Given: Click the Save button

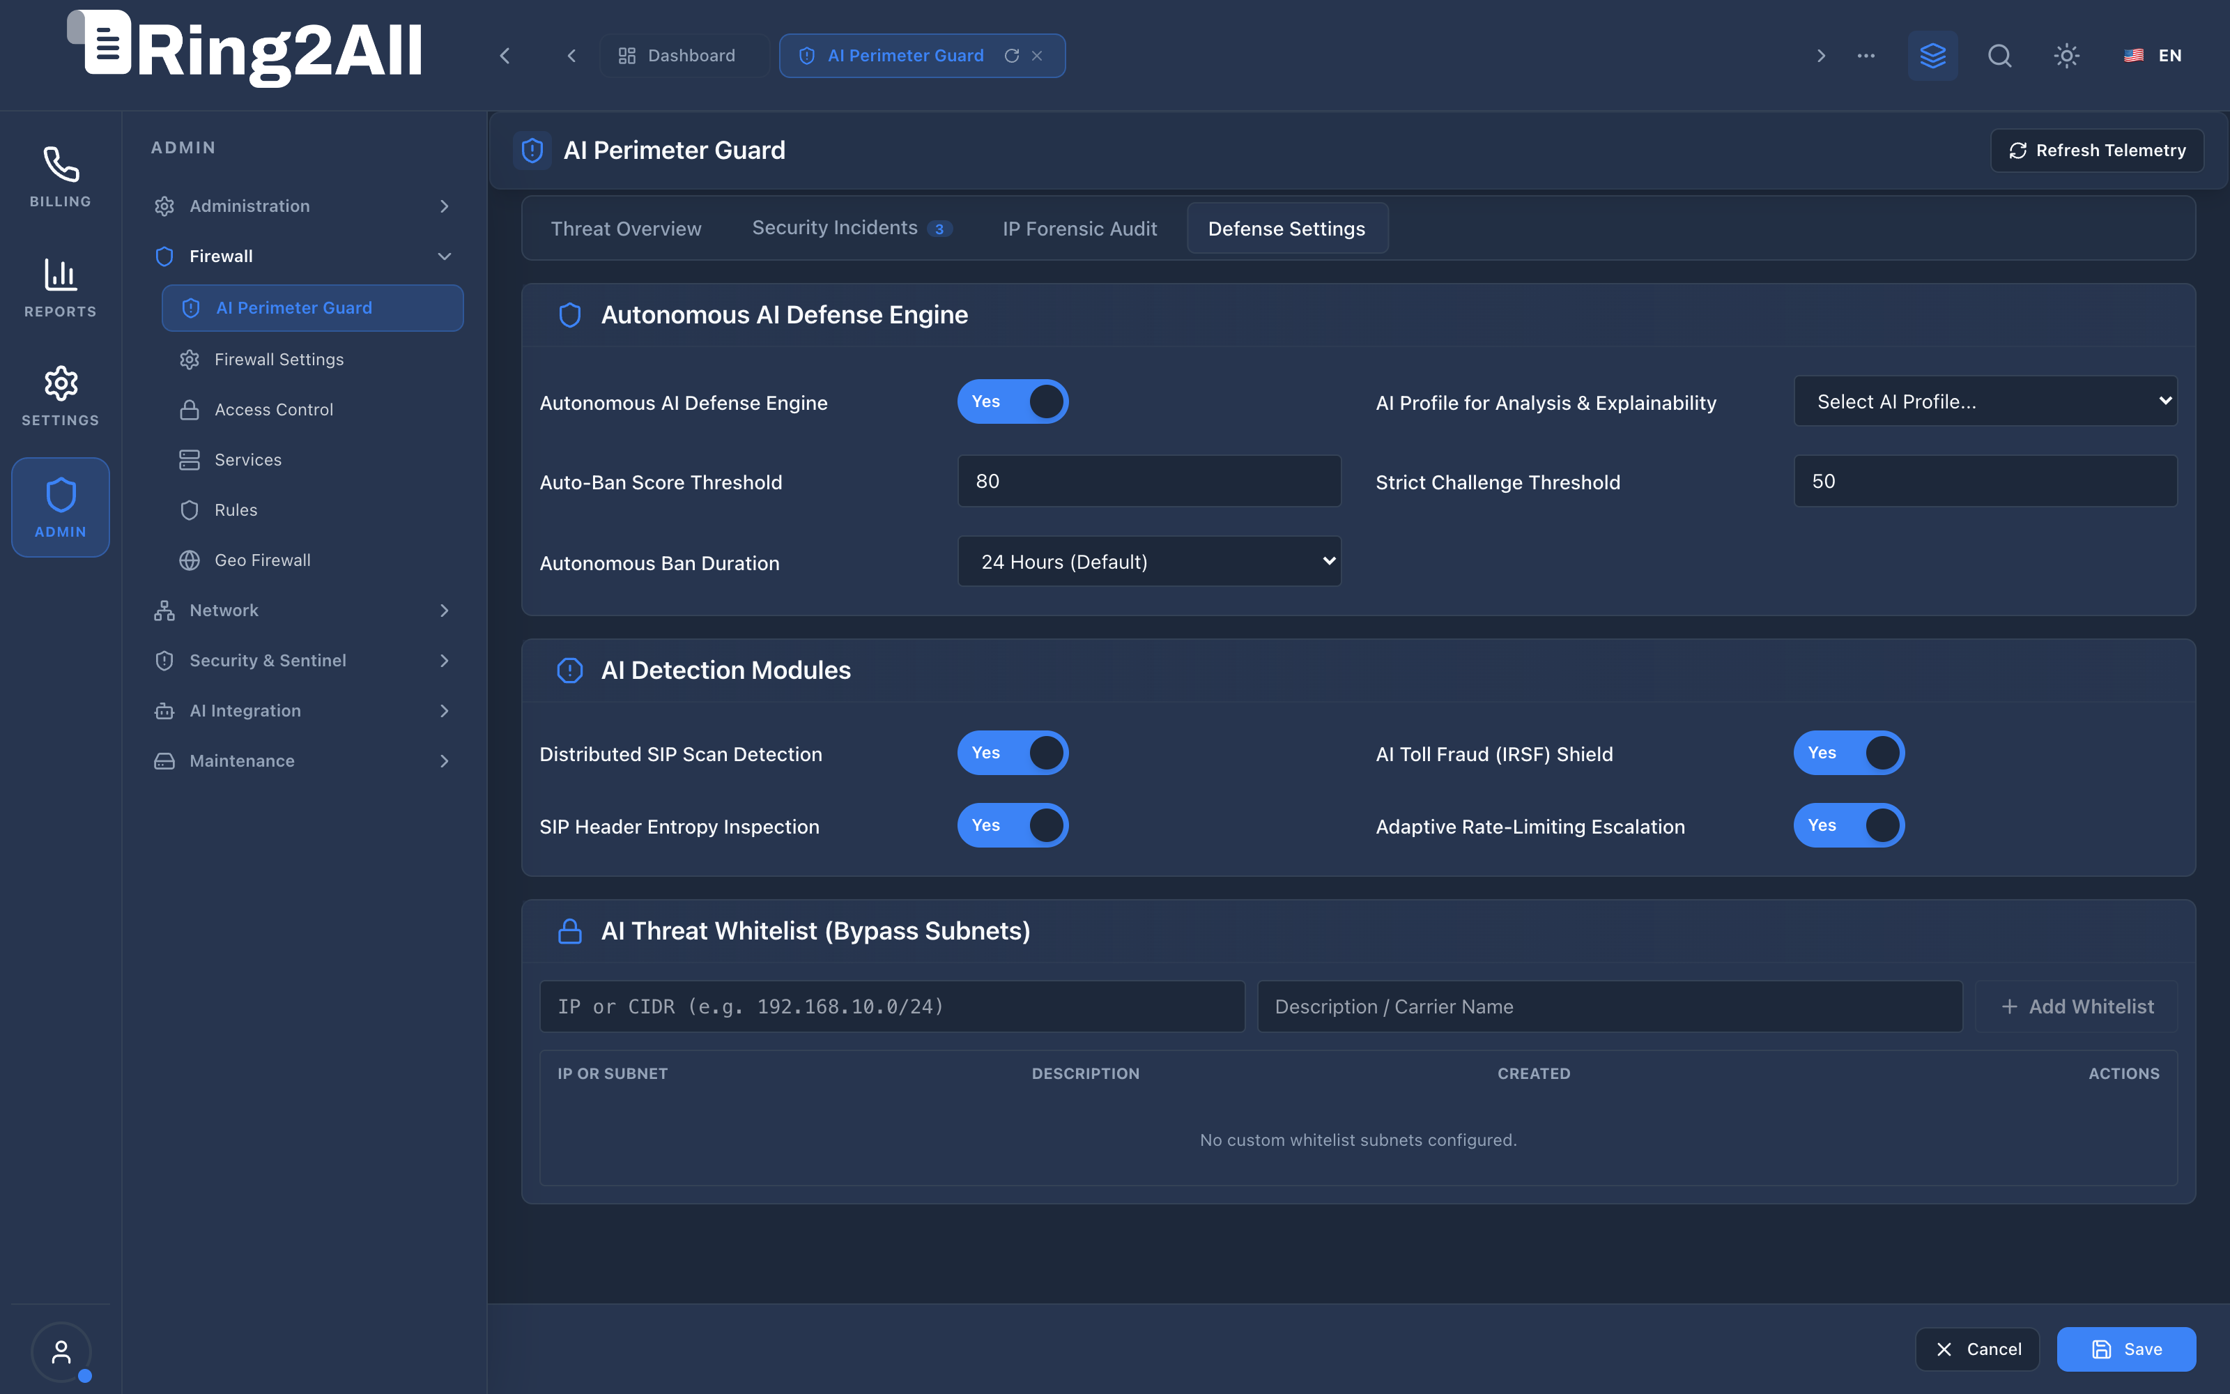Looking at the screenshot, I should (2126, 1349).
